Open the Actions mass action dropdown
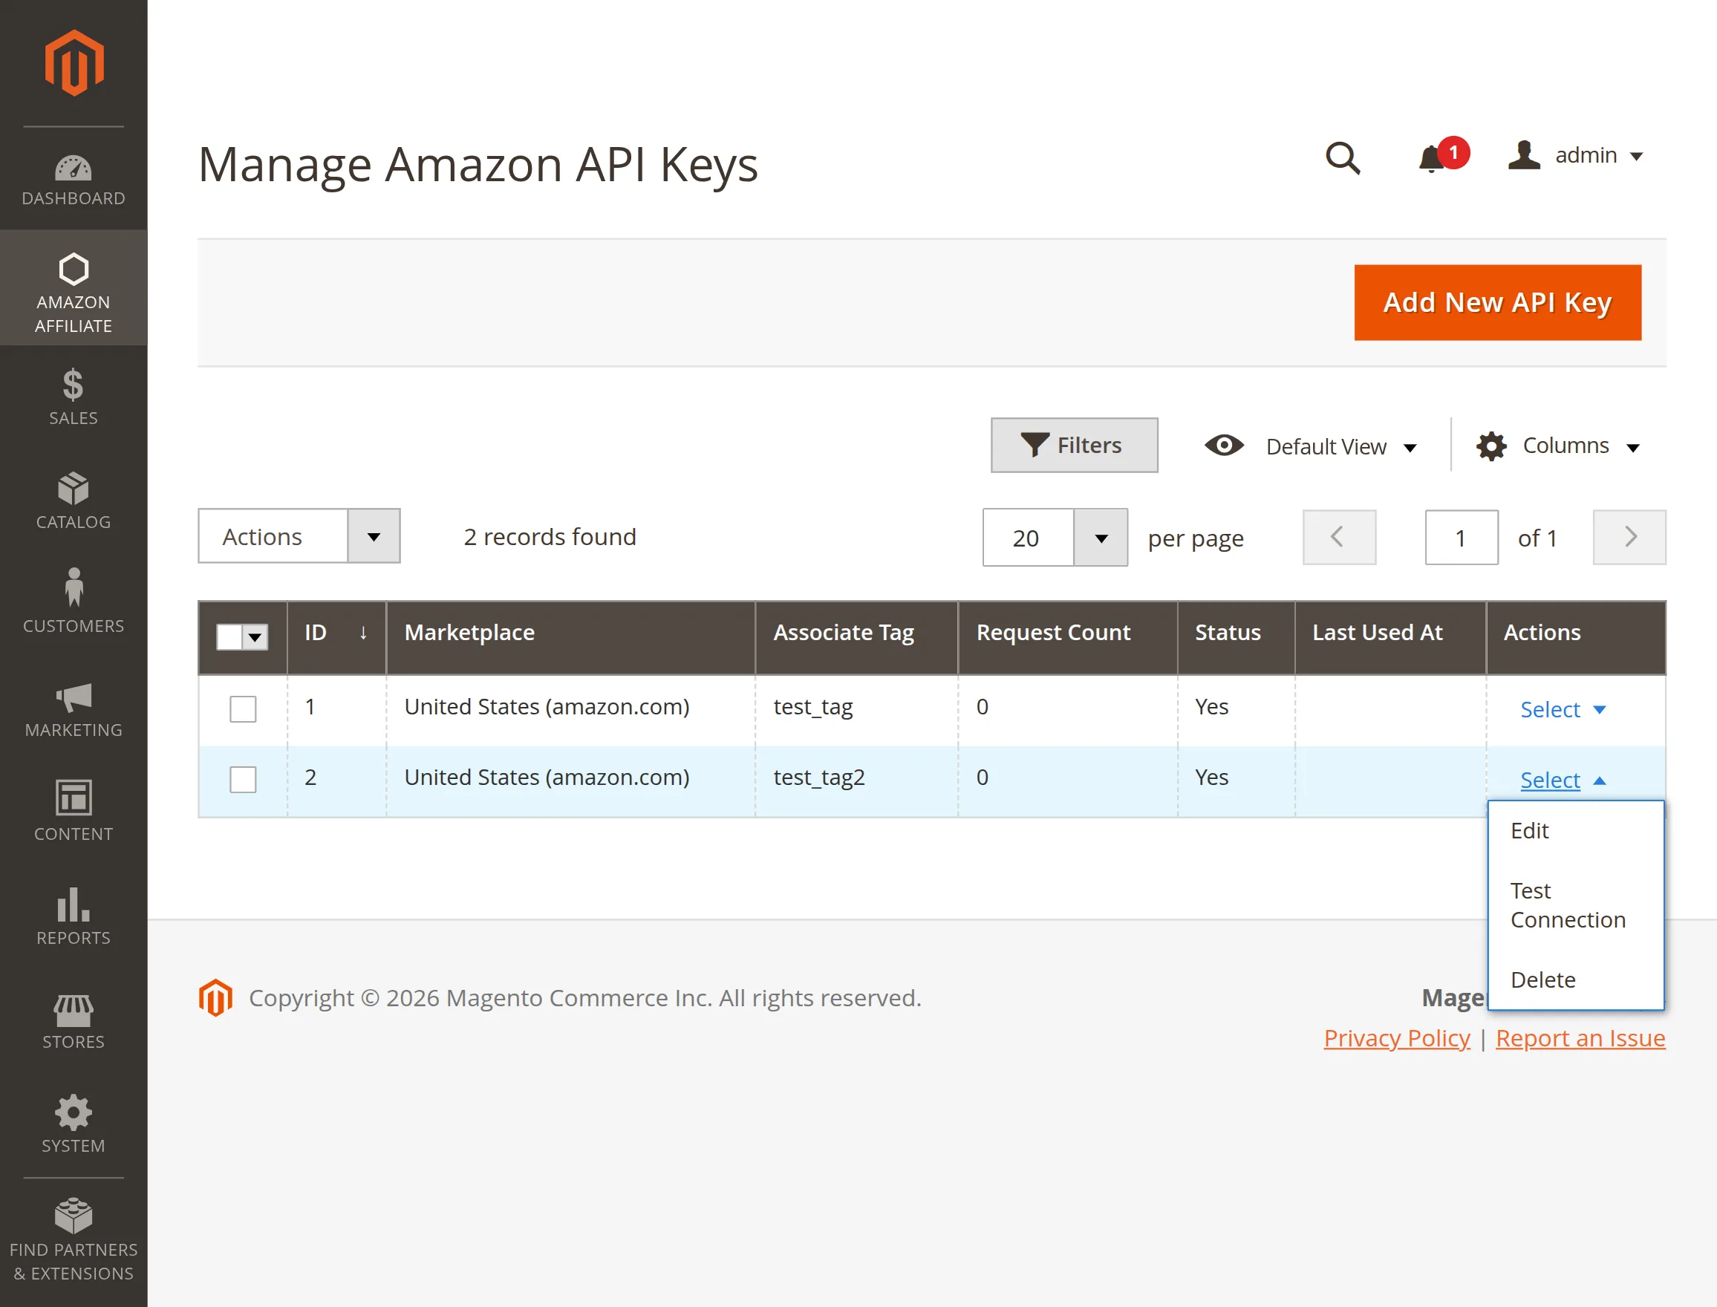 point(299,536)
